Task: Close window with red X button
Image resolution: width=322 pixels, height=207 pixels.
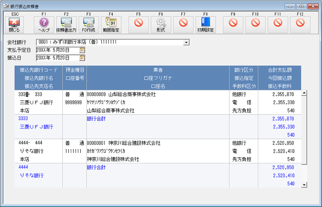Action: tap(313, 6)
